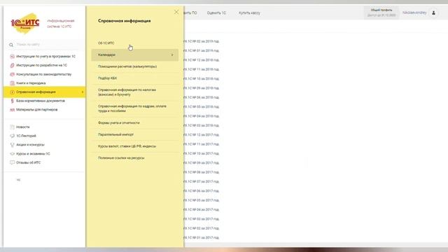Open Формы учета и отчетности

118,123
